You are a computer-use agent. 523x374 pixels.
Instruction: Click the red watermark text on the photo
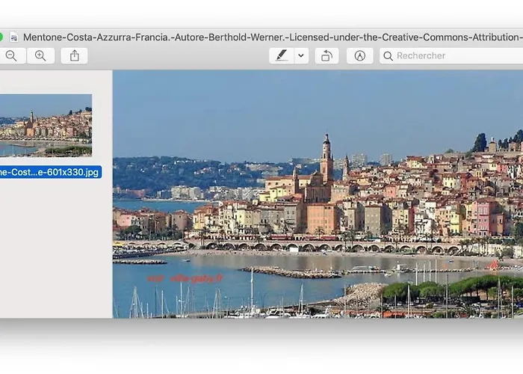pyautogui.click(x=185, y=278)
